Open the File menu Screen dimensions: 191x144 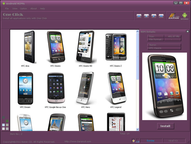tap(7, 9)
